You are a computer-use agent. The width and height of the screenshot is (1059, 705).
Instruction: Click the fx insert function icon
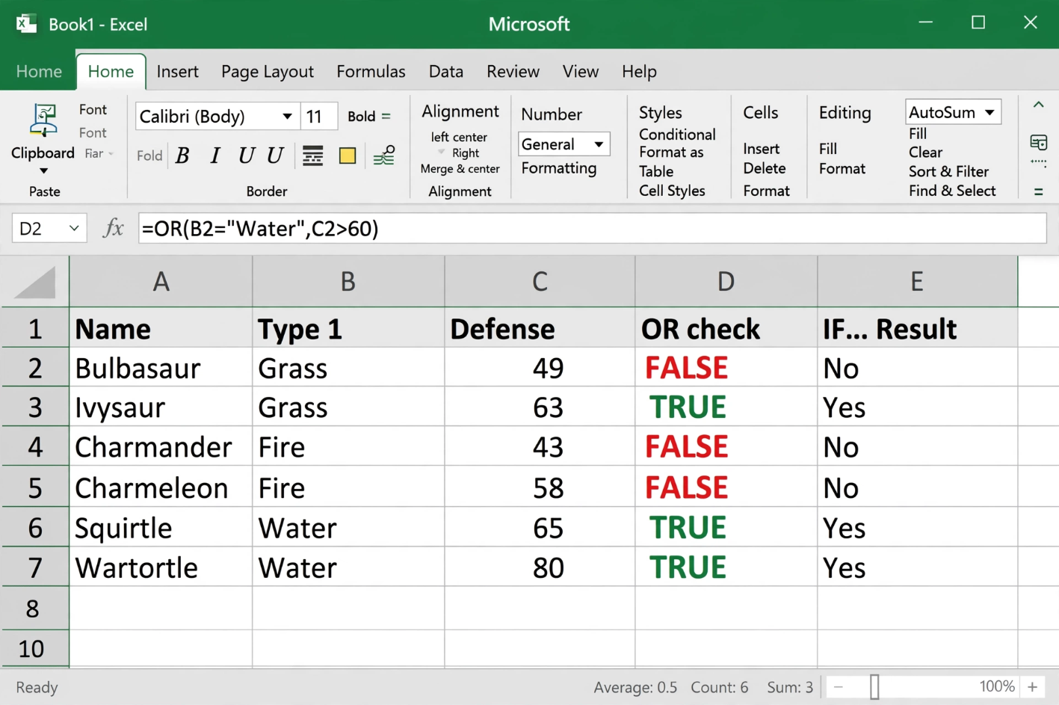click(114, 228)
